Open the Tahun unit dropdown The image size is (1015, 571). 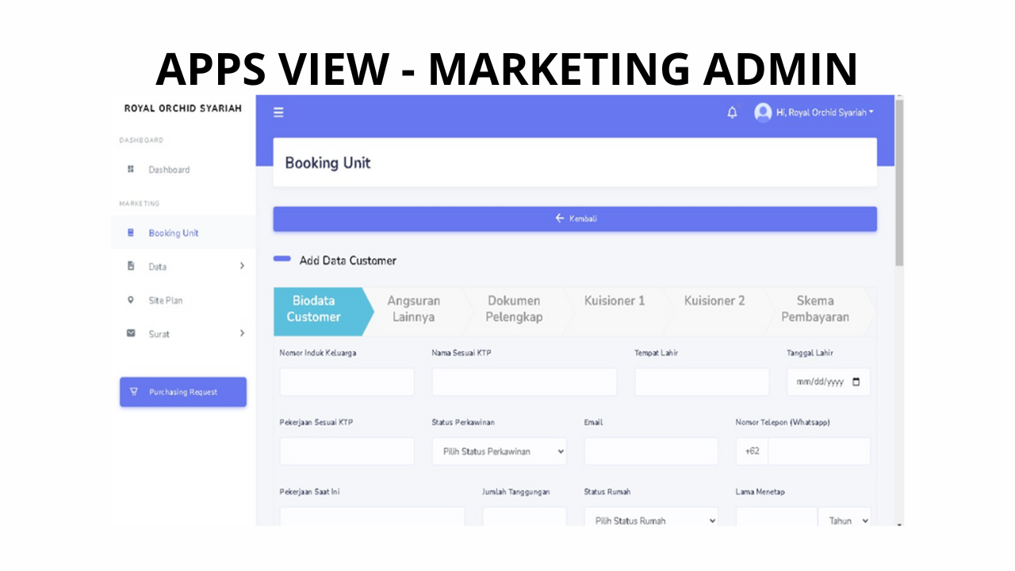click(845, 520)
